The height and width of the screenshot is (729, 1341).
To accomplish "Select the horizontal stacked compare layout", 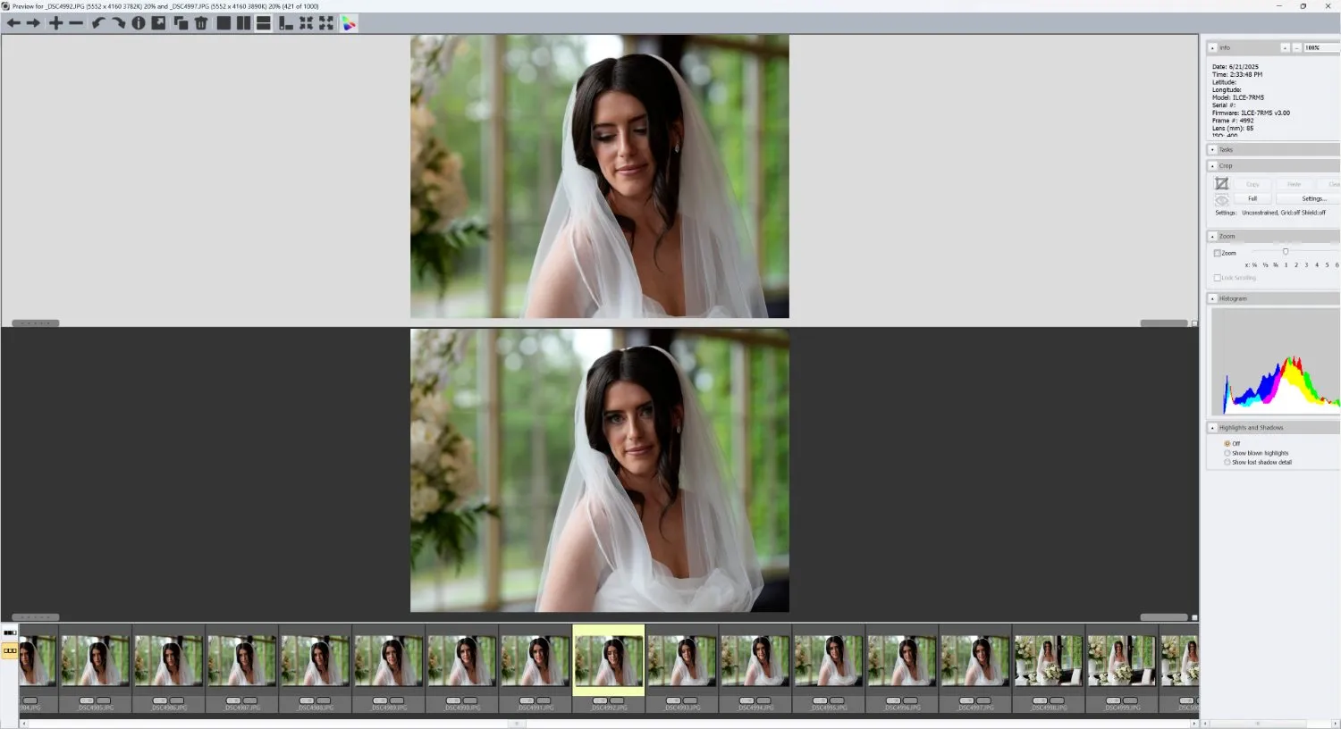I will click(263, 23).
